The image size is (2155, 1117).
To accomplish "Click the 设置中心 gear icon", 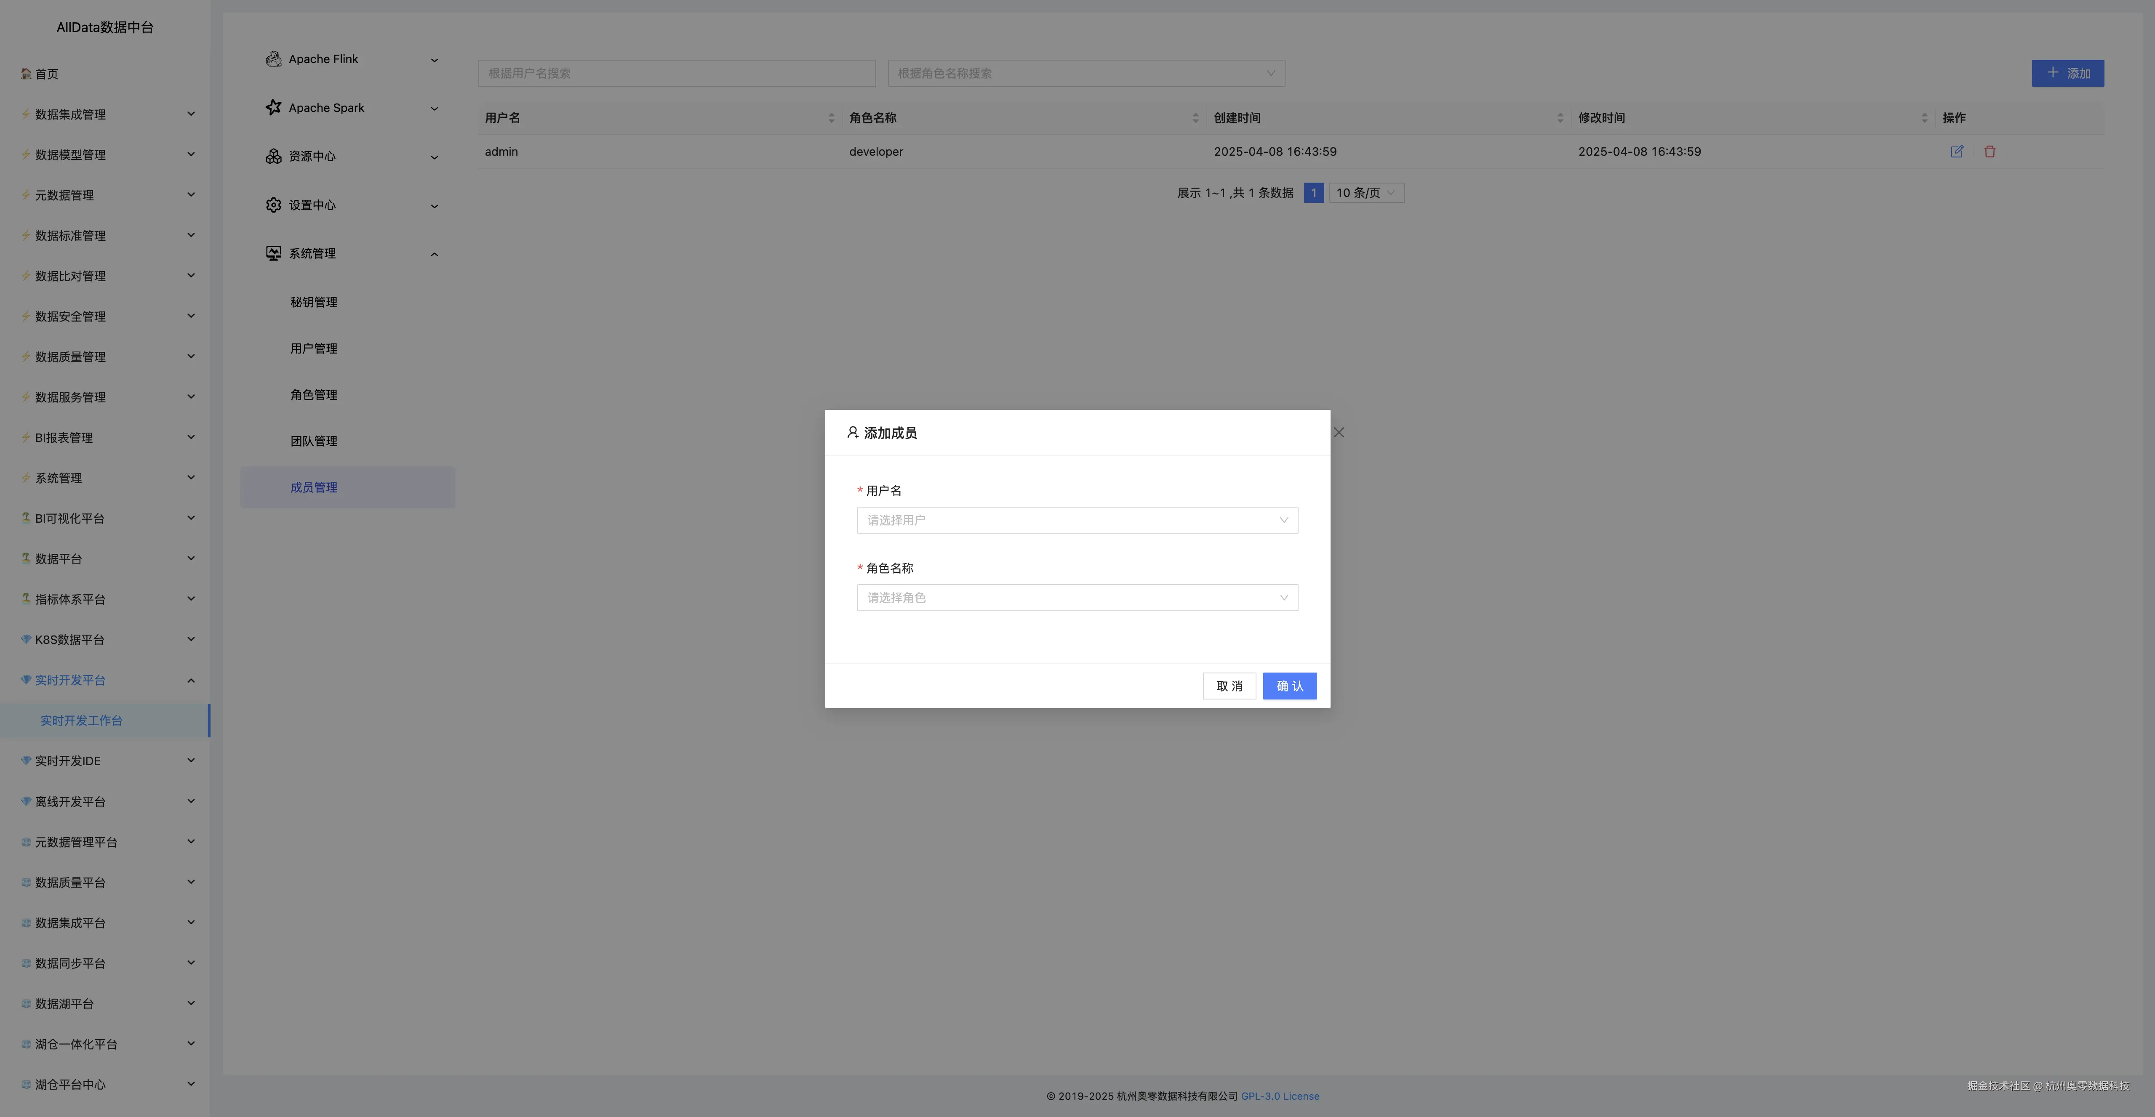I will [273, 205].
